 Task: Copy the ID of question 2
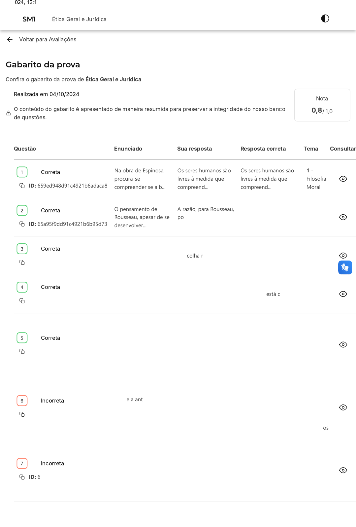coord(22,224)
